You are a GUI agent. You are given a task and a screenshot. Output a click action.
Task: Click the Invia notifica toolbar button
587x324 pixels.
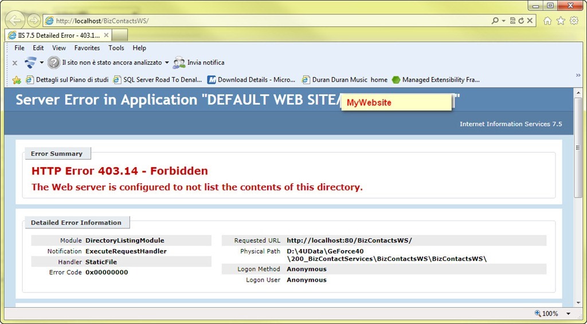[199, 62]
